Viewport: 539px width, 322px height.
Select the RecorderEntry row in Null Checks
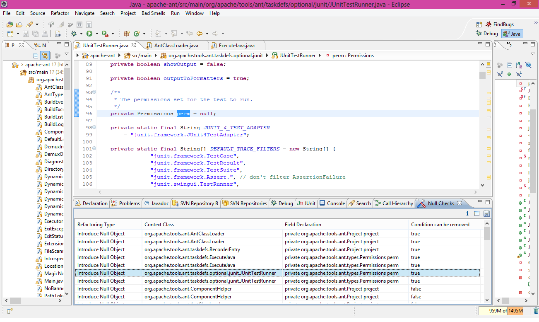[277, 249]
